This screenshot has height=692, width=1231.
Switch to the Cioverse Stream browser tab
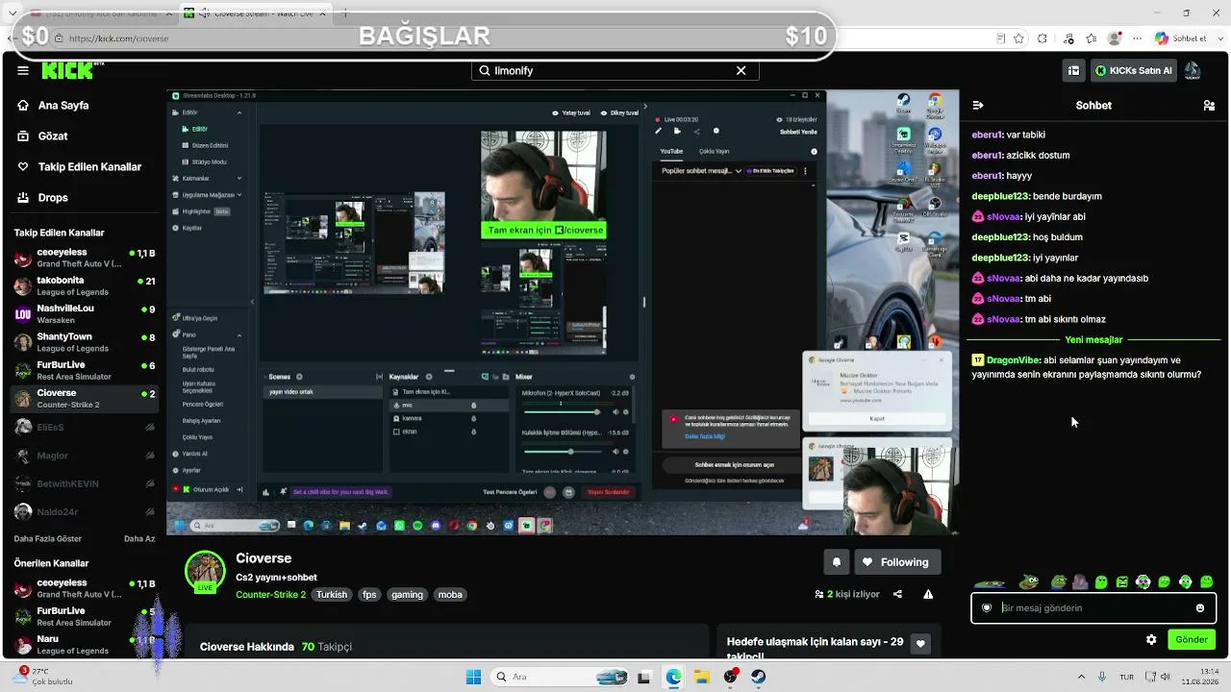tap(255, 12)
